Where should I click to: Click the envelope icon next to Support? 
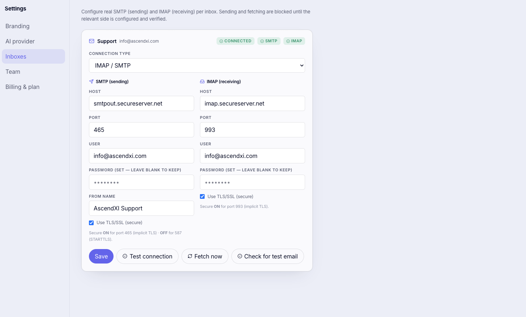[91, 41]
